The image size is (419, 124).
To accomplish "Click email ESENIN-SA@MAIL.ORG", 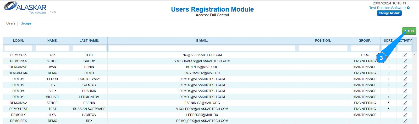I will pos(202,103).
